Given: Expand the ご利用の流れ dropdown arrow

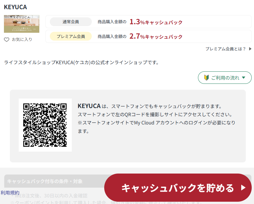Looking at the screenshot, I should pos(244,78).
